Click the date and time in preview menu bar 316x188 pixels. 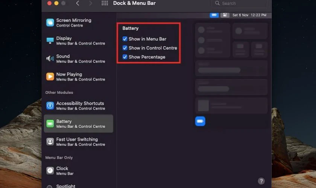(249, 15)
